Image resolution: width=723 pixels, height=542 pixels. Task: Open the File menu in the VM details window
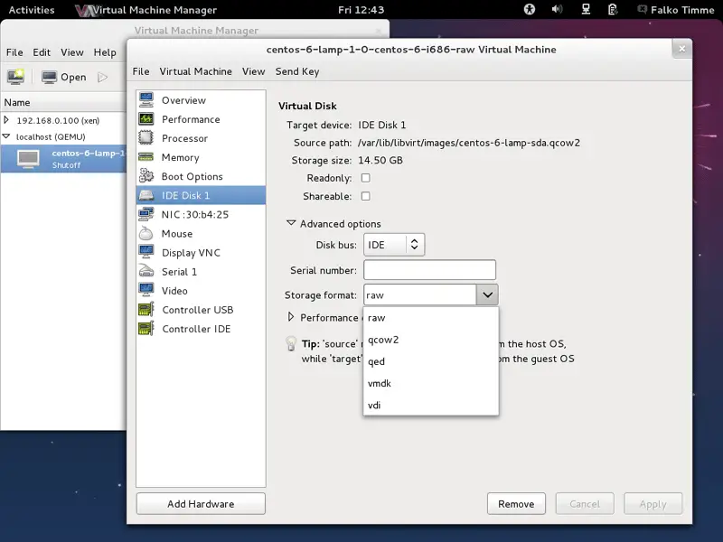[x=141, y=71]
